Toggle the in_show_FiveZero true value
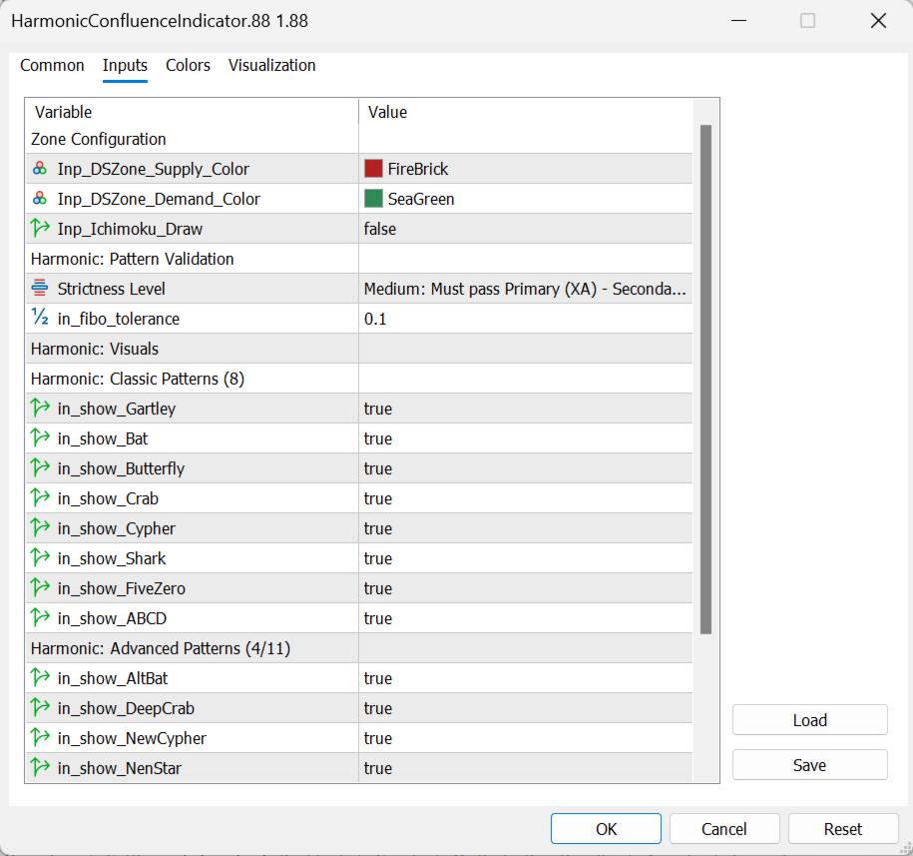Screen dimensions: 913x856 (525, 588)
